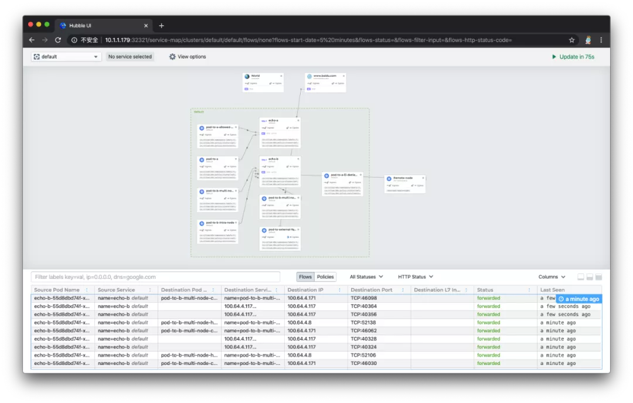This screenshot has height=403, width=633.
Task: Reload the Hubble UI page
Action: click(x=57, y=40)
